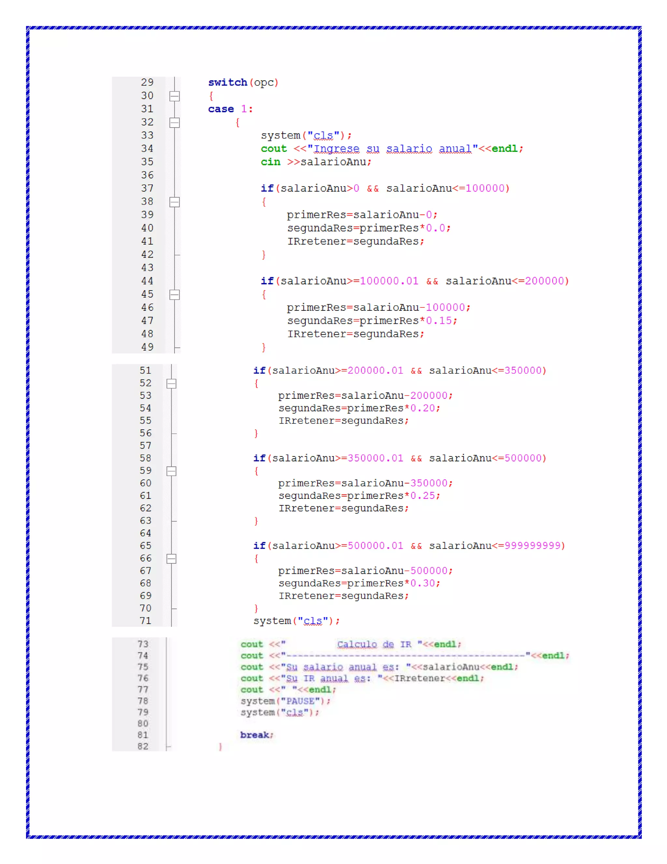Collapse the fold marker at line 30
This screenshot has height=864, width=667.
tap(174, 96)
